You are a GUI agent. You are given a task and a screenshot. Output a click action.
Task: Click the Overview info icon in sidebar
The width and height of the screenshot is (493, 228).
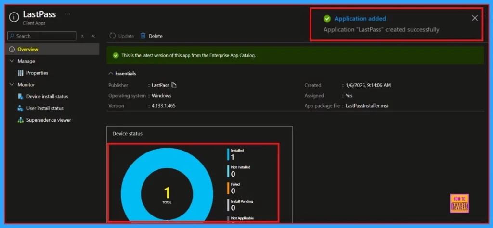(12, 50)
